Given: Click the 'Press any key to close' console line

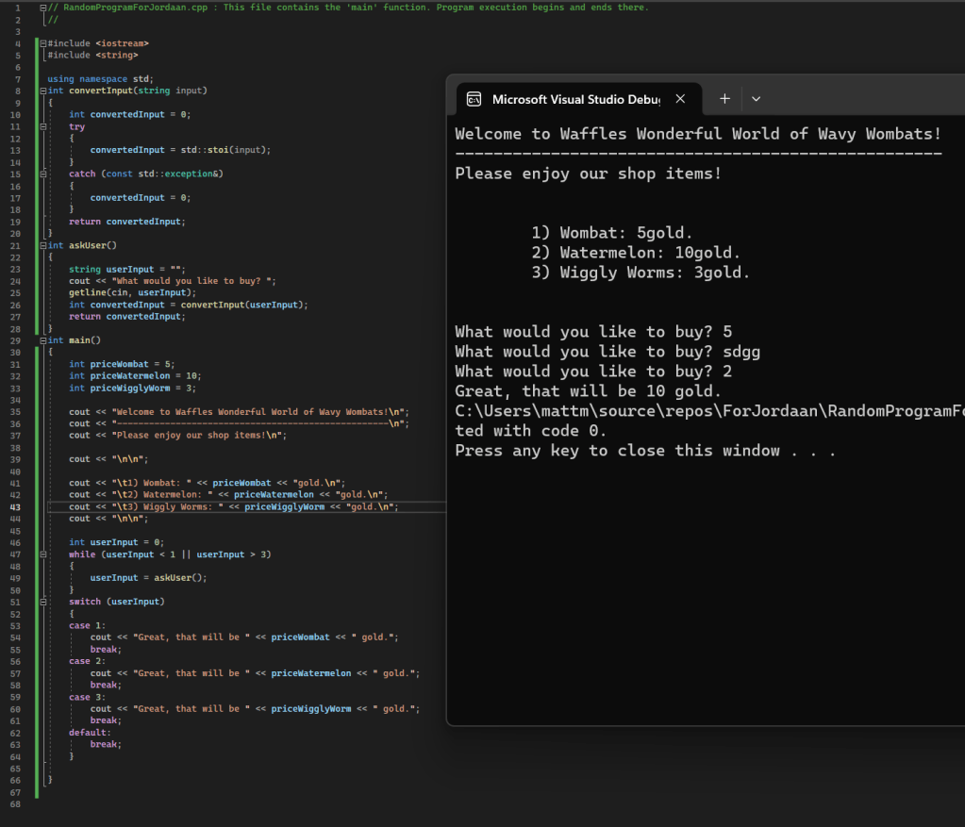Looking at the screenshot, I should point(645,451).
